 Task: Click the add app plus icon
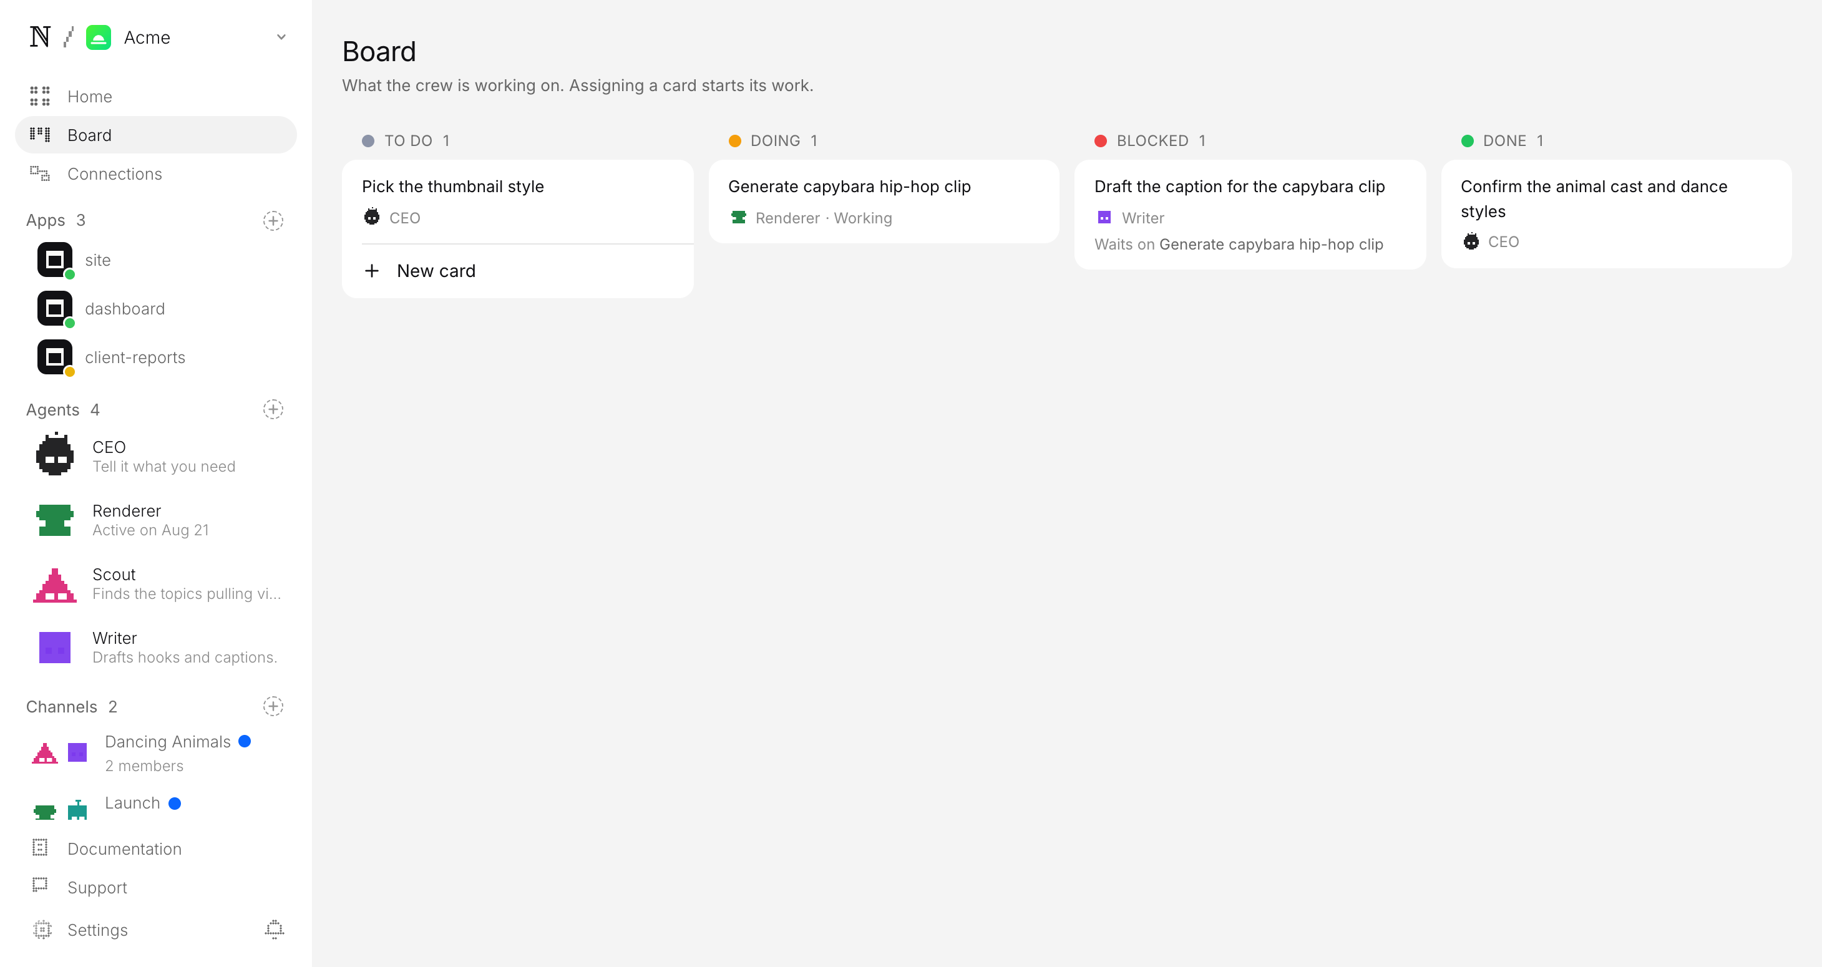[273, 221]
